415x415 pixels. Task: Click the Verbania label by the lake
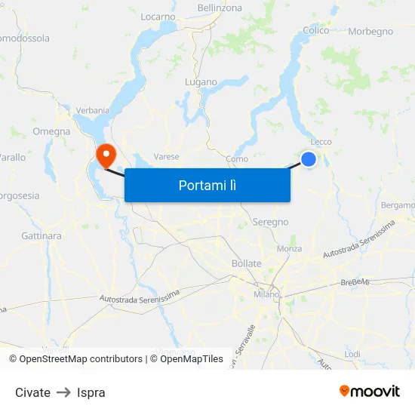coord(93,110)
